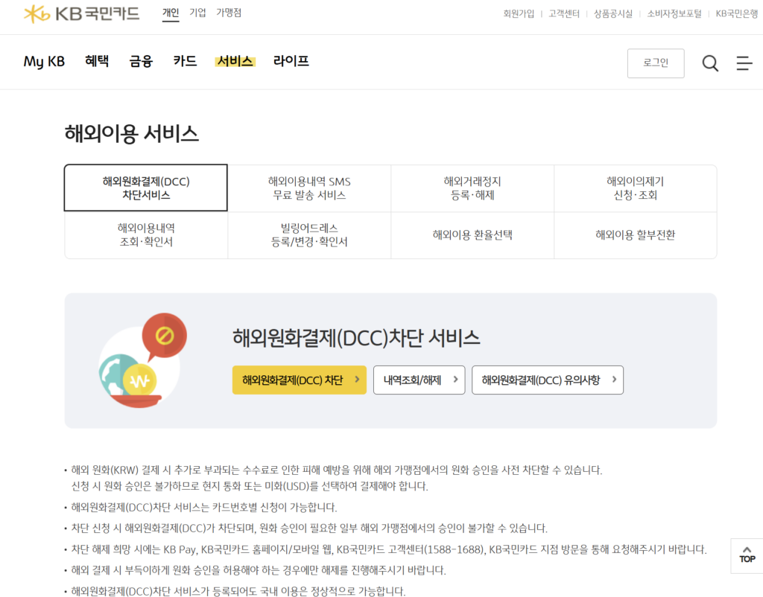Click chevron arrow on DCC 유의사항 button
The image size is (763, 597).
[x=614, y=379]
